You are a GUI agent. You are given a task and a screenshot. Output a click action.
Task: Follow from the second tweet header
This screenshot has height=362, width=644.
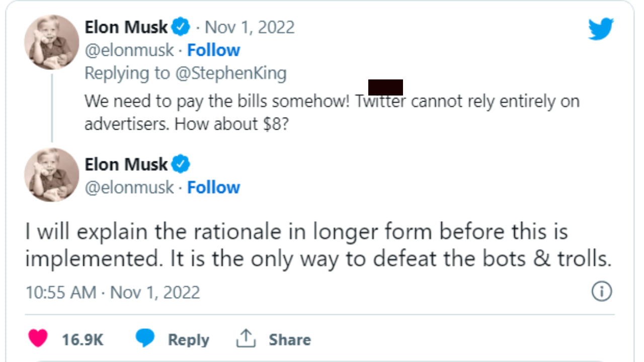tap(214, 188)
